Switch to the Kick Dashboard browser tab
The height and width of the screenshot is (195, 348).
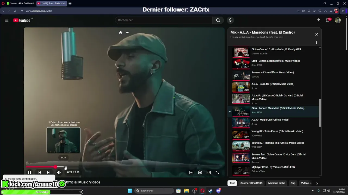coord(20,4)
